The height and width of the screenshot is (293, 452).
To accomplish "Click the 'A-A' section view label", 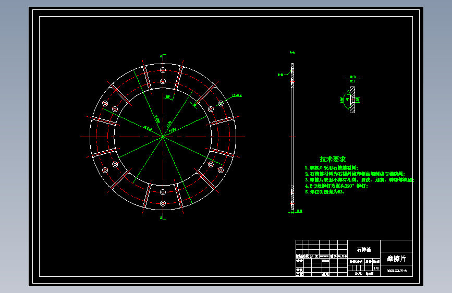I will tap(292, 53).
